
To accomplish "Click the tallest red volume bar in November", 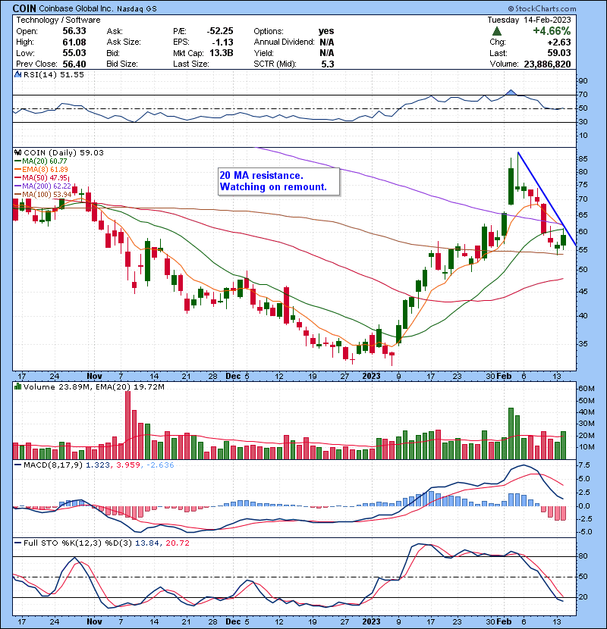I will 127,424.
